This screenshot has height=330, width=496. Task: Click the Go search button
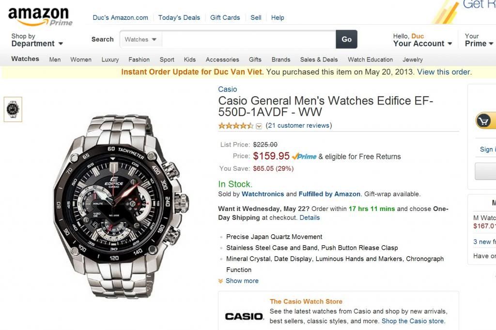(x=347, y=39)
